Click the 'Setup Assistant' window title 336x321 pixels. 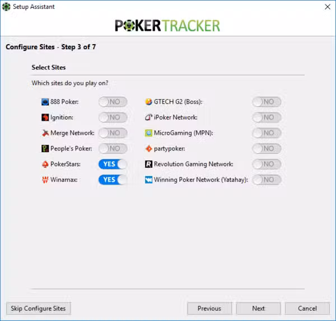(x=34, y=7)
